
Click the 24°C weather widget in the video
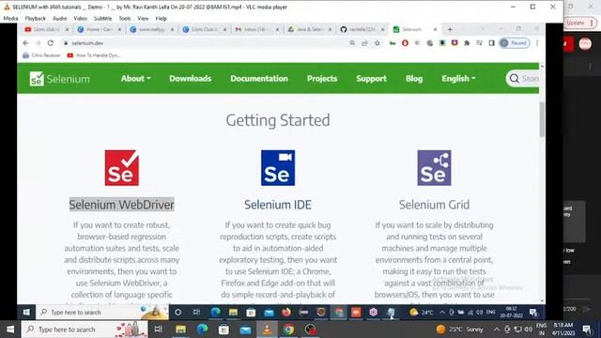pyautogui.click(x=421, y=313)
